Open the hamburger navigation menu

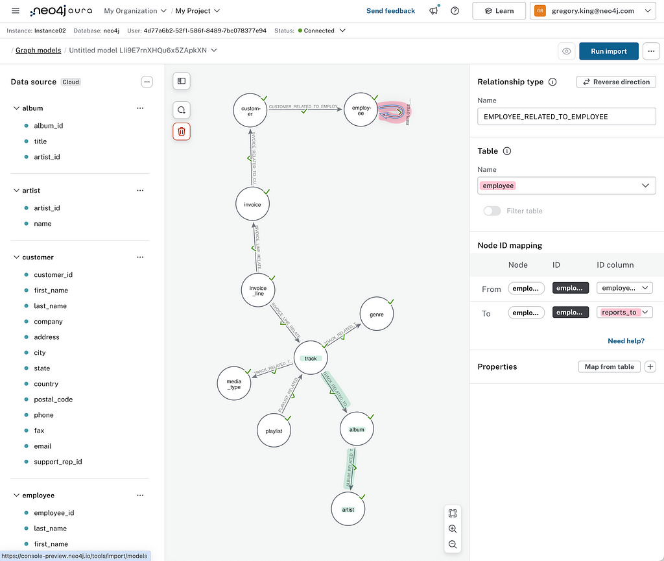[x=16, y=11]
